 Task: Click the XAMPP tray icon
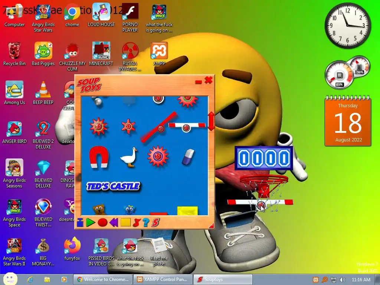pyautogui.click(x=316, y=280)
